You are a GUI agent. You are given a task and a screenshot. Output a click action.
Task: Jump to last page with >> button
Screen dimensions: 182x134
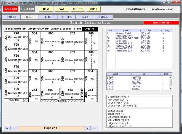(x=94, y=128)
